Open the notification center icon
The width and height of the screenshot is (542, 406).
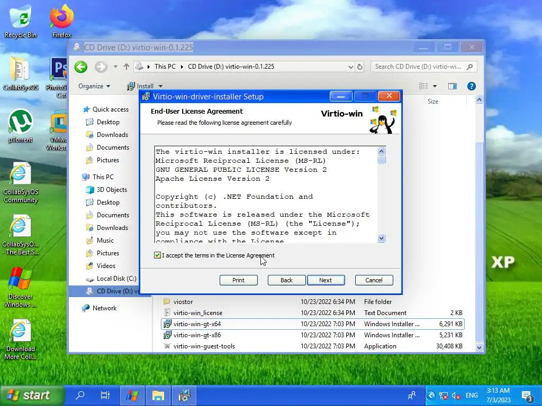(x=528, y=396)
